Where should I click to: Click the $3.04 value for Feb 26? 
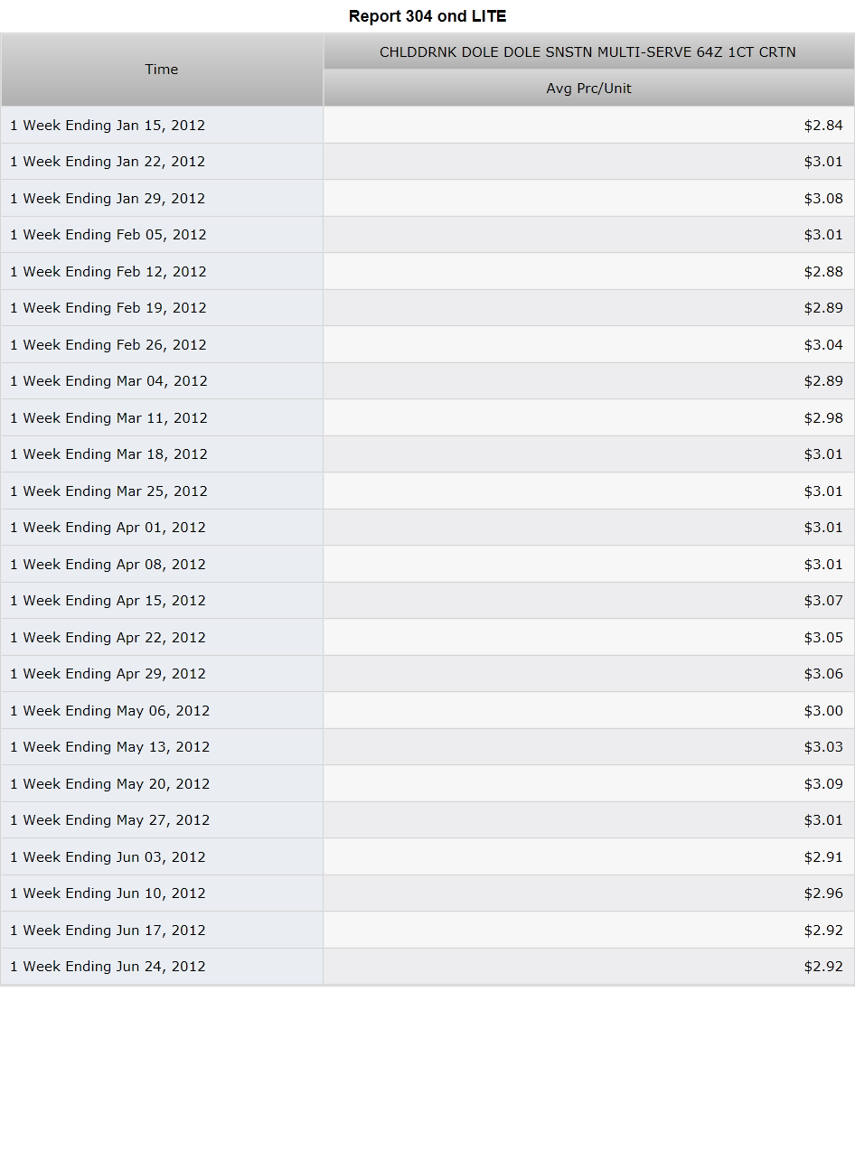click(823, 345)
